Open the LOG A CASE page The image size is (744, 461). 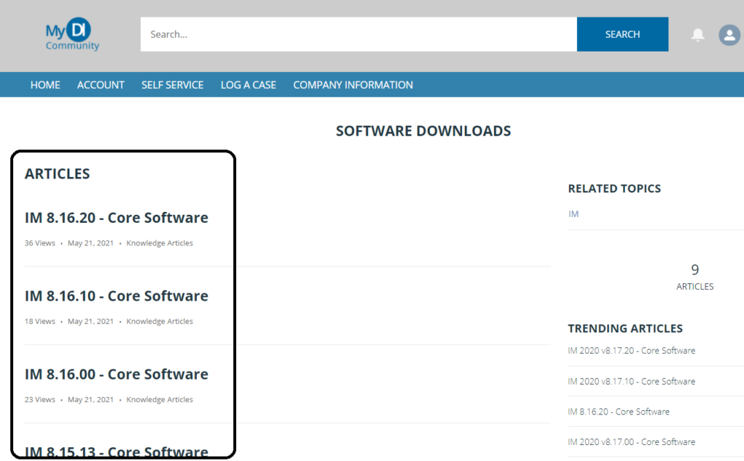coord(248,84)
